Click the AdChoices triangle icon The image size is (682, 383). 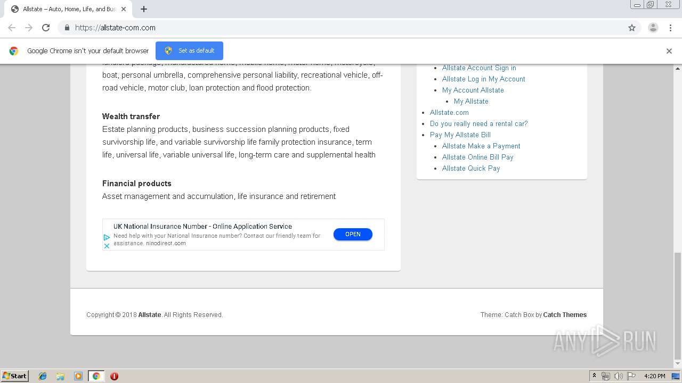107,238
